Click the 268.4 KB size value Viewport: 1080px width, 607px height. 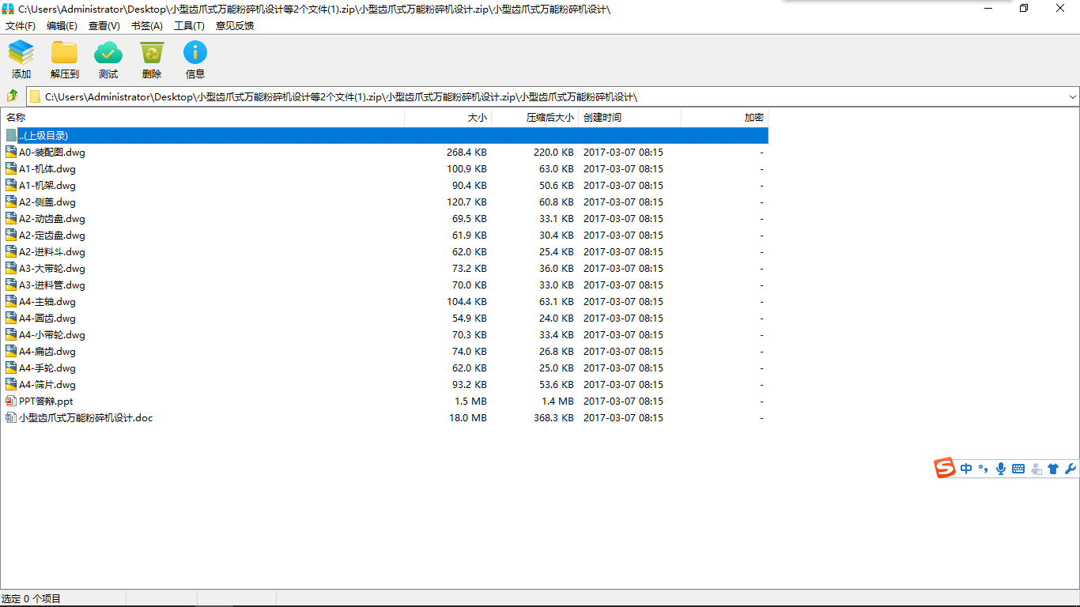point(466,153)
